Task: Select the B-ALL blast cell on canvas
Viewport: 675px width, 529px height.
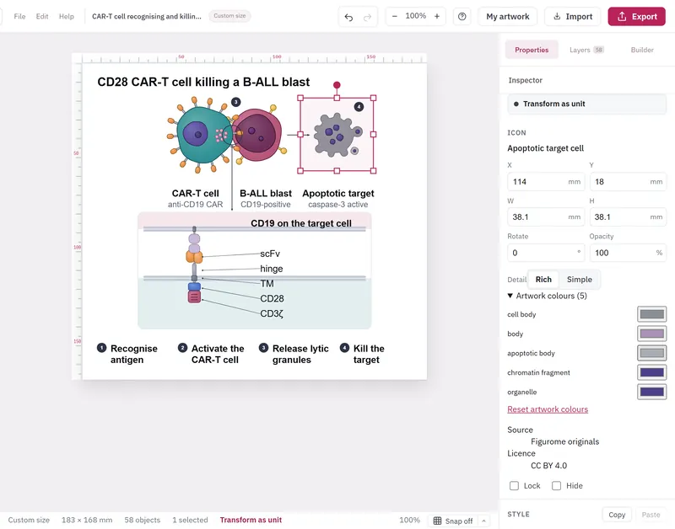Action: [x=258, y=134]
